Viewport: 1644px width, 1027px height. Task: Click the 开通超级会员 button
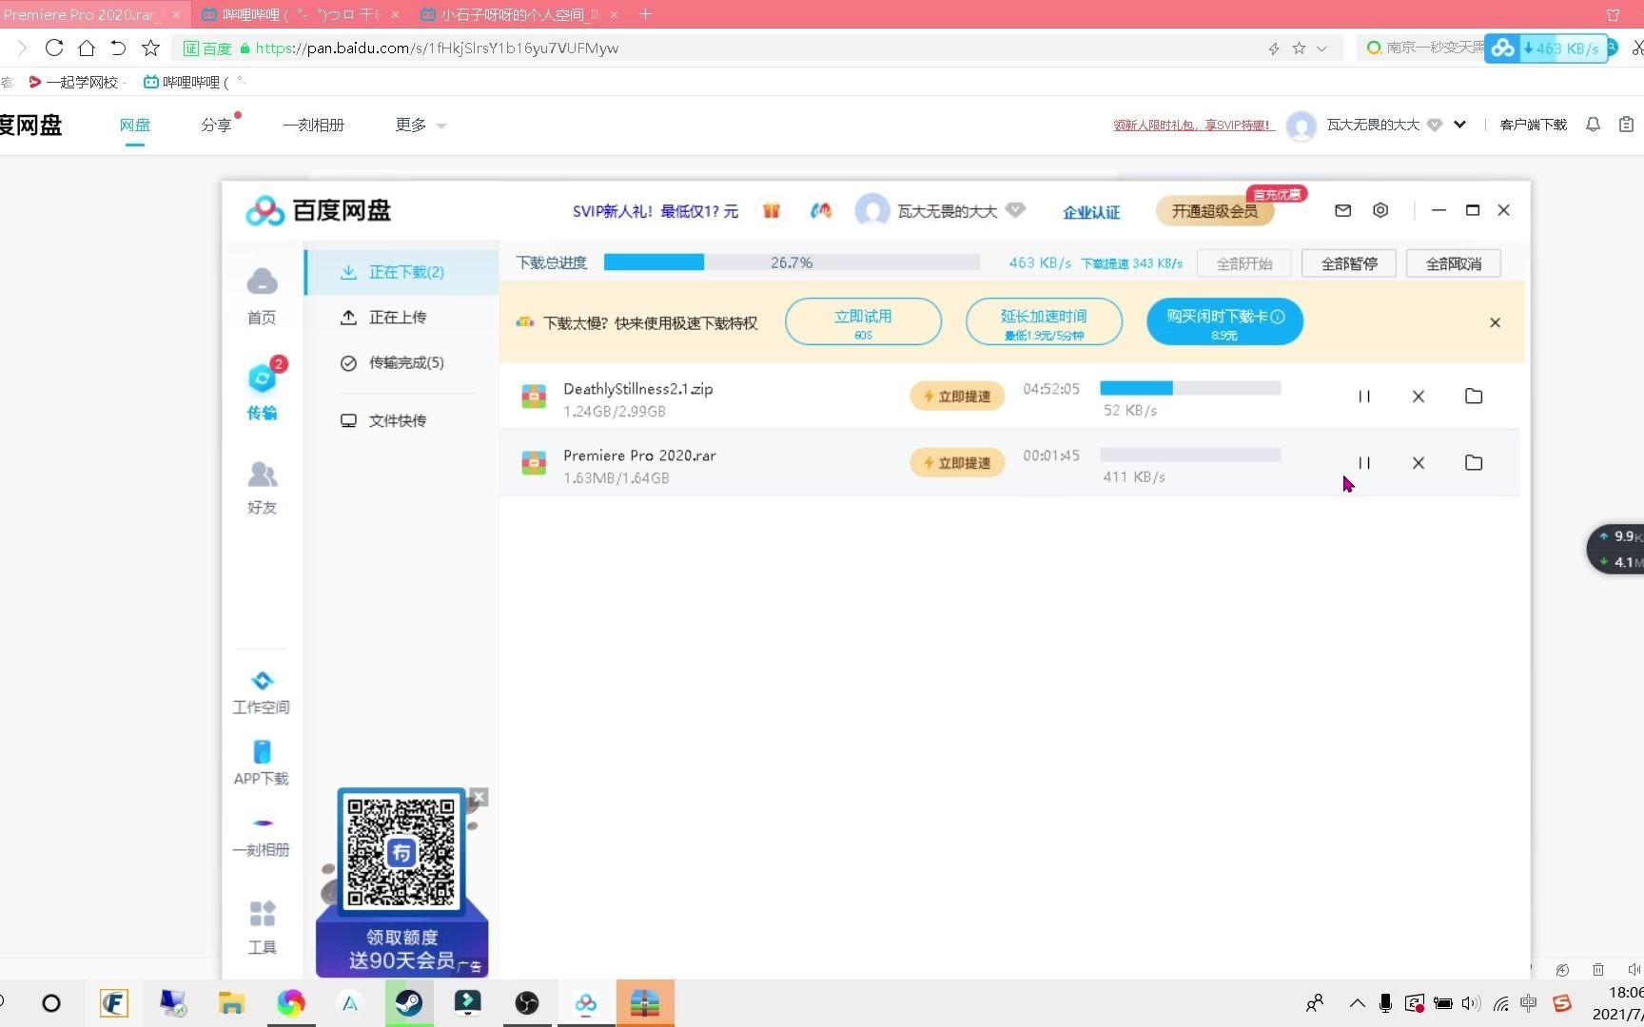(1215, 211)
